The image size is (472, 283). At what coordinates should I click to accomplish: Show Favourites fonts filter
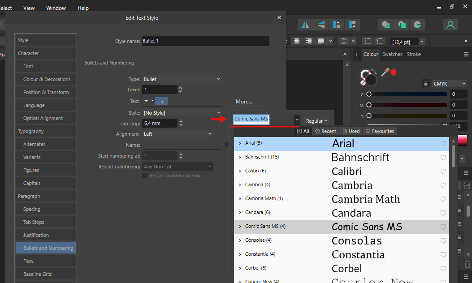coord(380,131)
